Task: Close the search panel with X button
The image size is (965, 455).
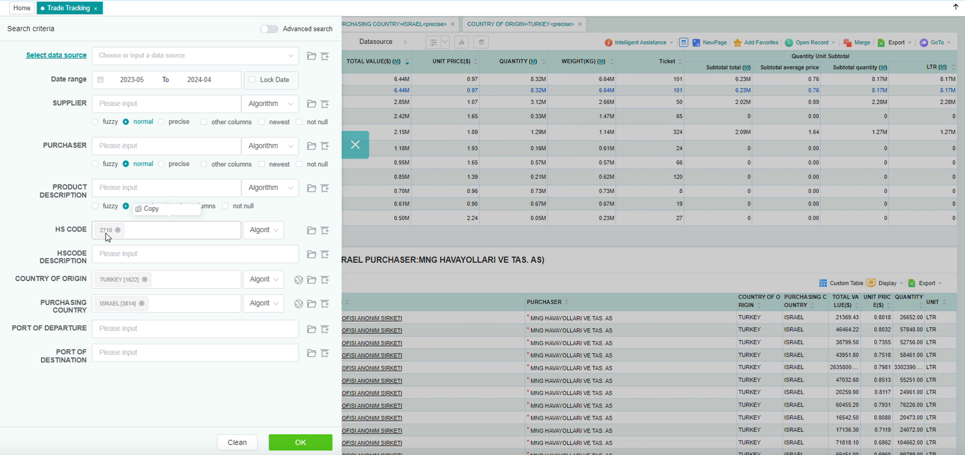Action: tap(355, 145)
